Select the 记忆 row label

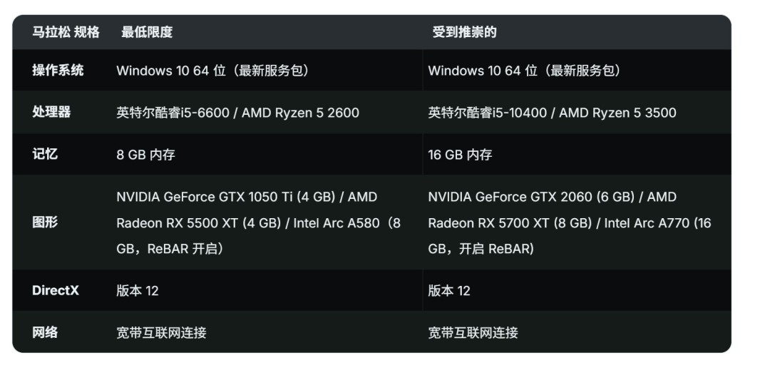point(45,154)
